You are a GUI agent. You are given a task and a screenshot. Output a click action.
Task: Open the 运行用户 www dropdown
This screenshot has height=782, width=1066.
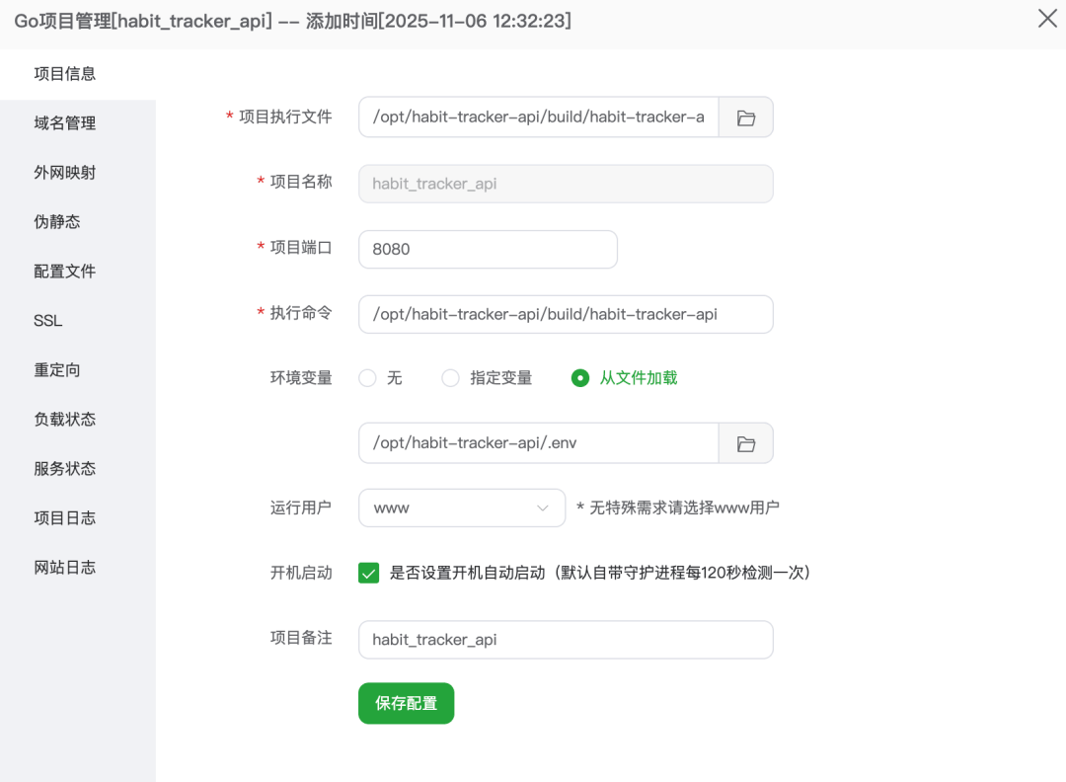(461, 508)
